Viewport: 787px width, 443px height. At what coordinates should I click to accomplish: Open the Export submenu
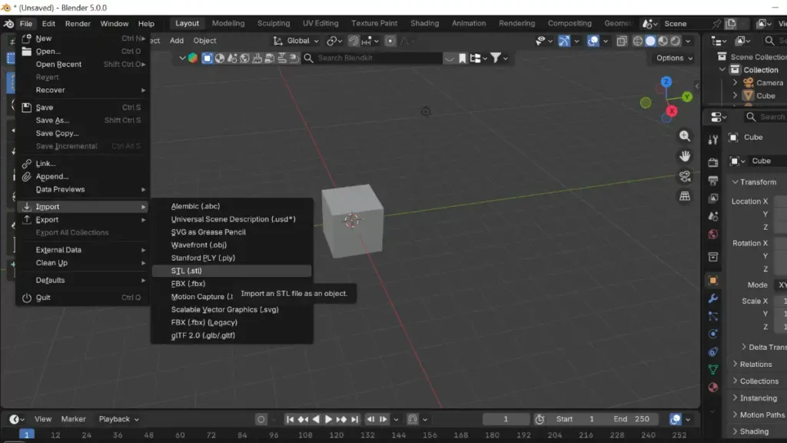(83, 219)
